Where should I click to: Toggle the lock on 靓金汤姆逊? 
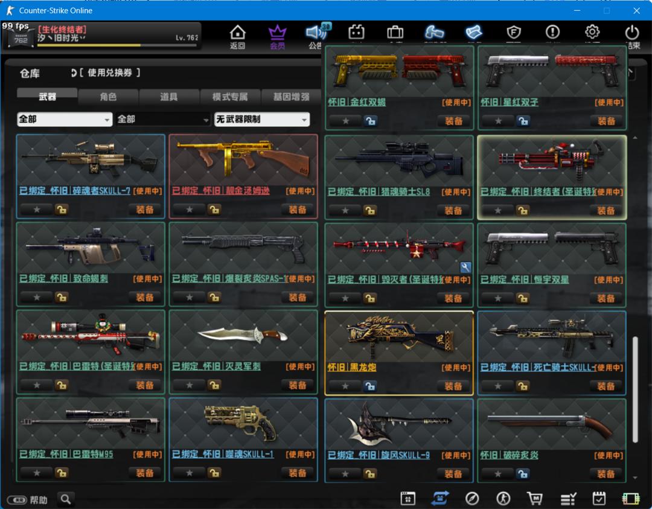(x=214, y=210)
